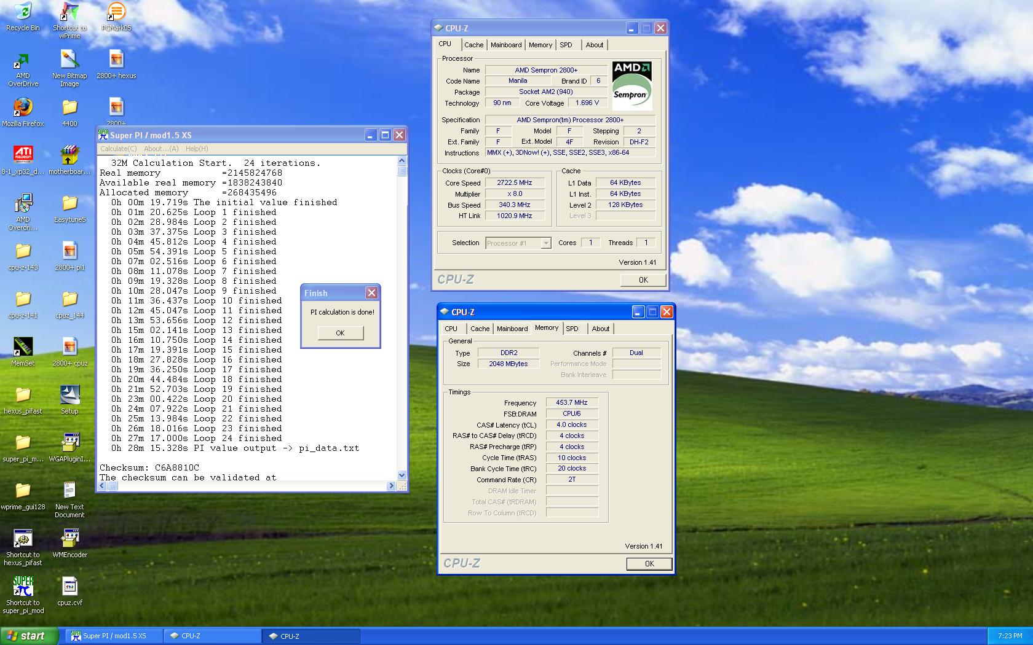Open the Windows start menu
Image resolution: width=1033 pixels, height=645 pixels.
[30, 636]
